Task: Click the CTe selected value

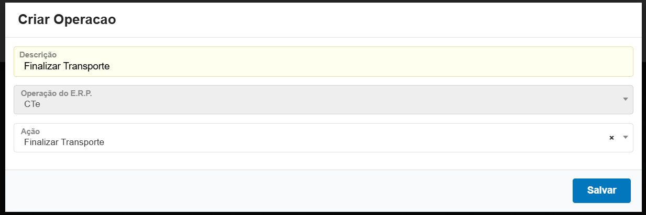Action: tap(32, 104)
